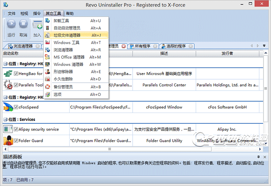Select 垃圾文件清理器 from the menu
The height and width of the screenshot is (186, 271).
point(67,35)
